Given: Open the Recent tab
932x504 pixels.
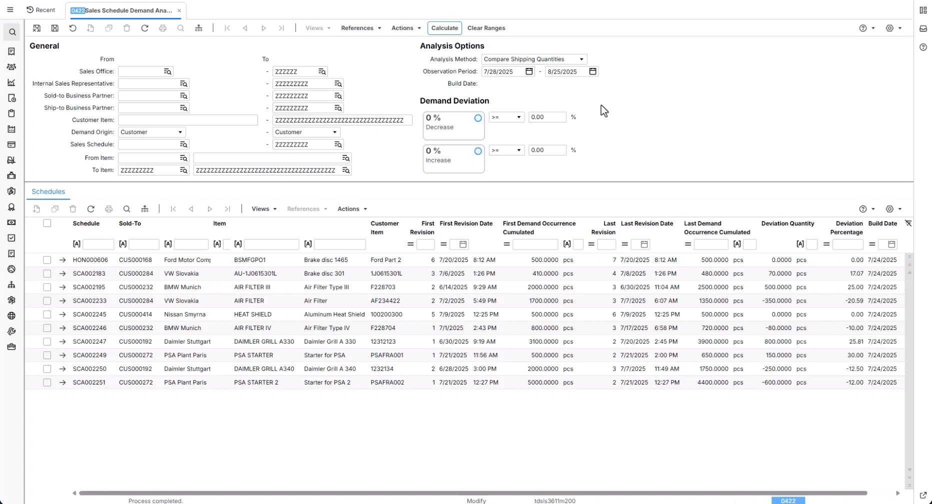Looking at the screenshot, I should pos(40,10).
